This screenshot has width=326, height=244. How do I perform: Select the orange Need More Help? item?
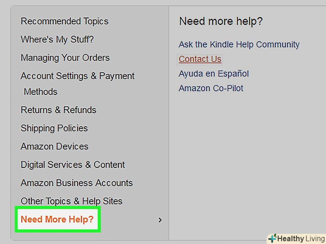pos(57,219)
